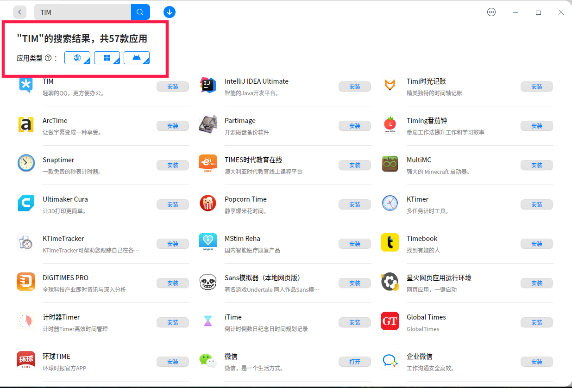Select the Timebook yellow icon

[390, 242]
